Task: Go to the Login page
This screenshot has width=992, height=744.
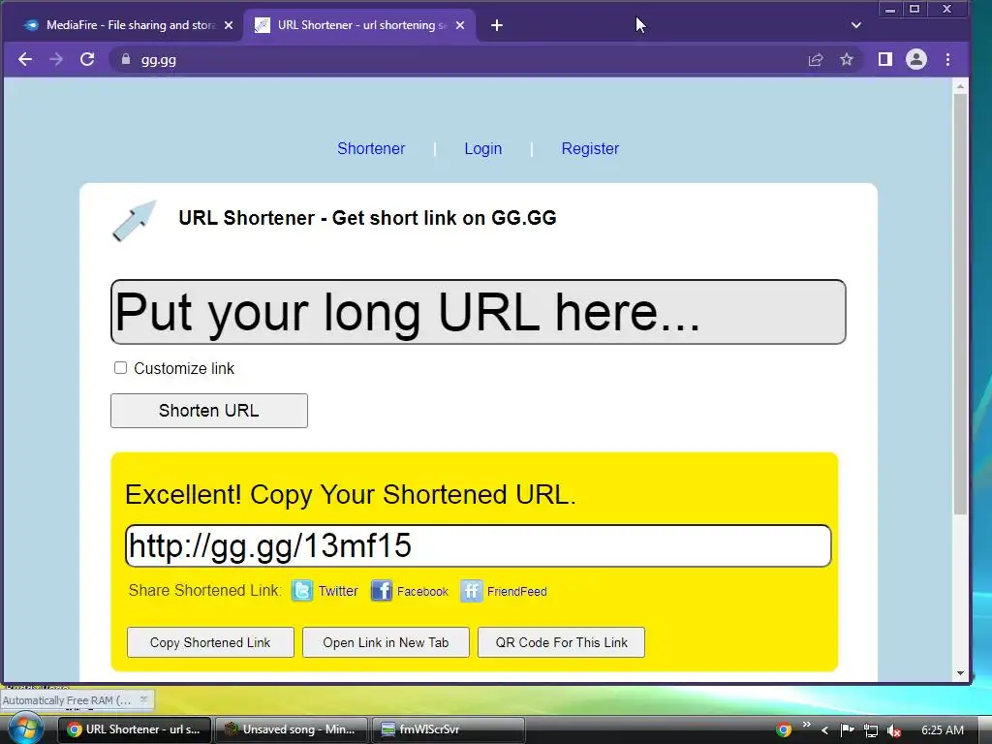Action: click(483, 148)
